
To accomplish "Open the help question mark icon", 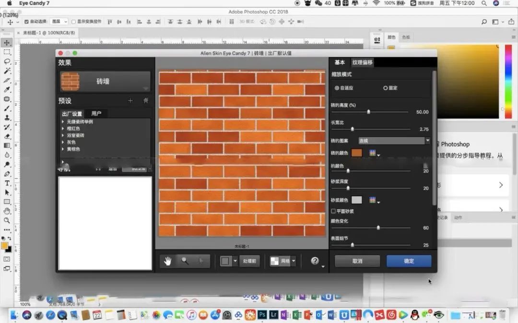I will pyautogui.click(x=315, y=261).
